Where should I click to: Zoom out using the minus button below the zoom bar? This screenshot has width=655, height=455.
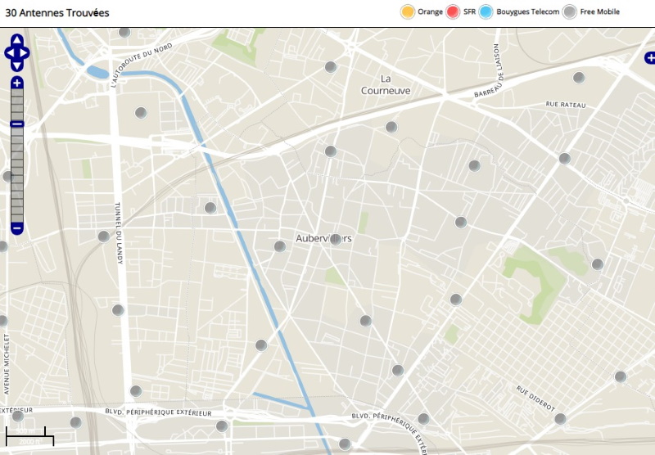[x=16, y=229]
